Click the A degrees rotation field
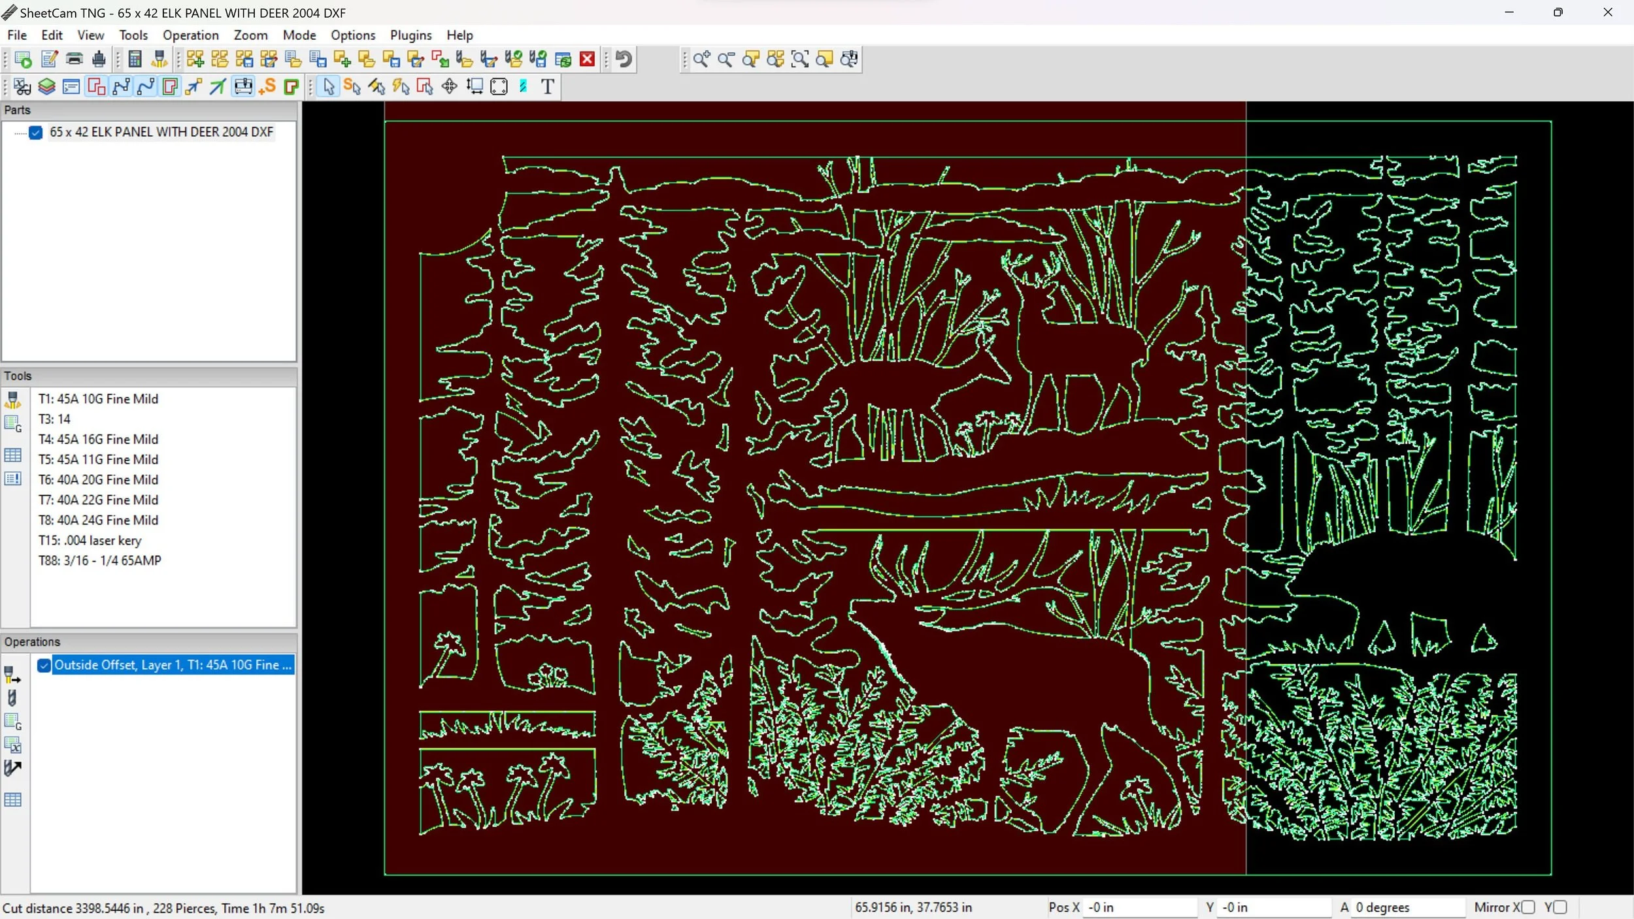 click(1408, 908)
